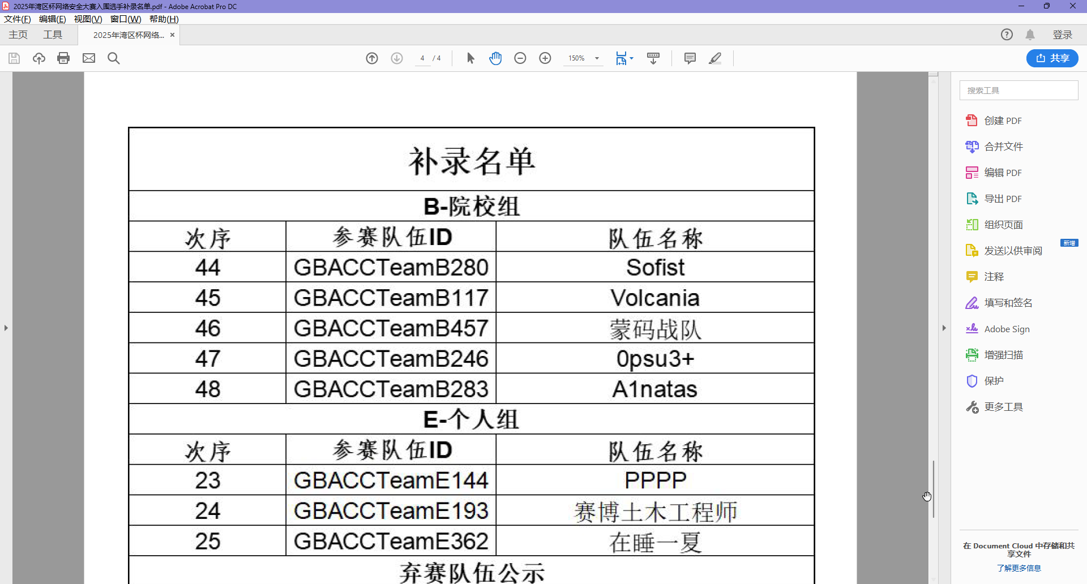Click the Print file icon
Viewport: 1087px width, 584px height.
click(x=63, y=58)
